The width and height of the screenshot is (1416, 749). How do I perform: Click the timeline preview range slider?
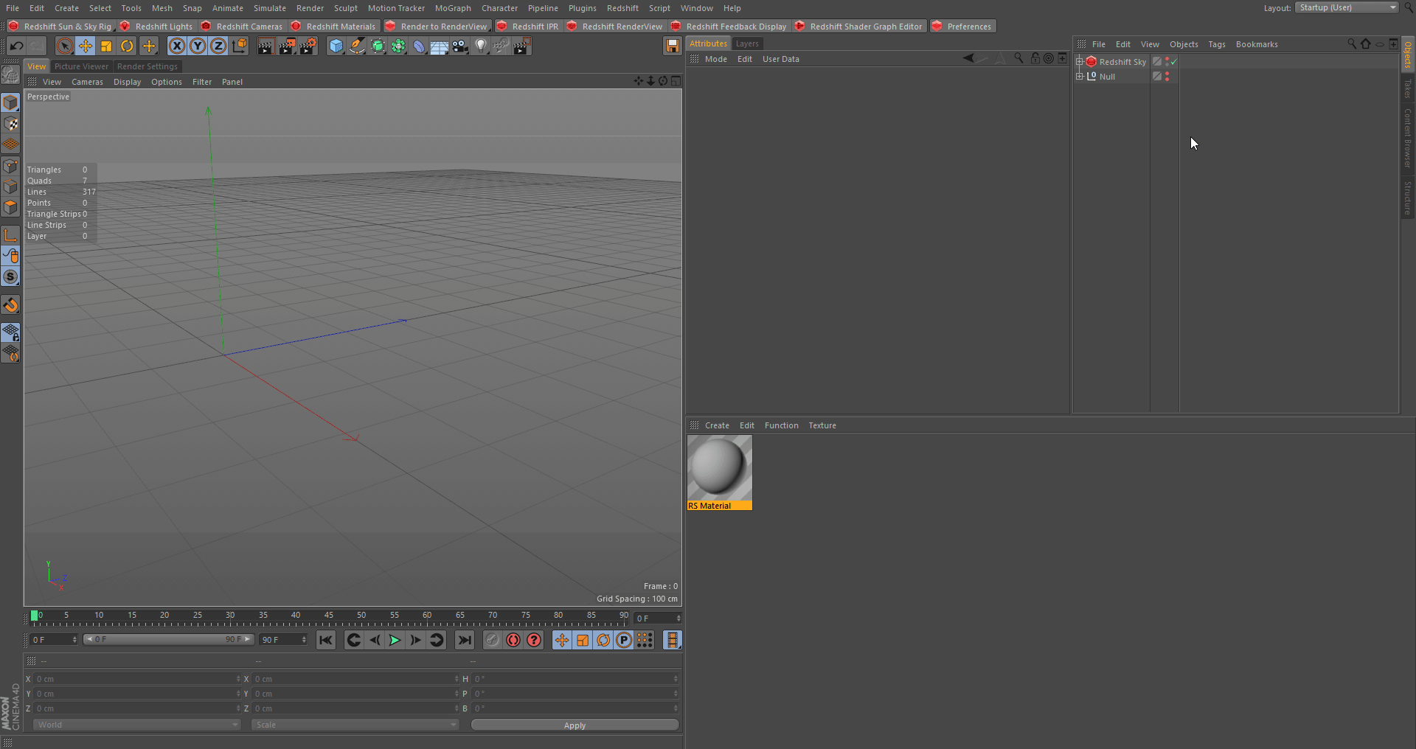(x=168, y=639)
